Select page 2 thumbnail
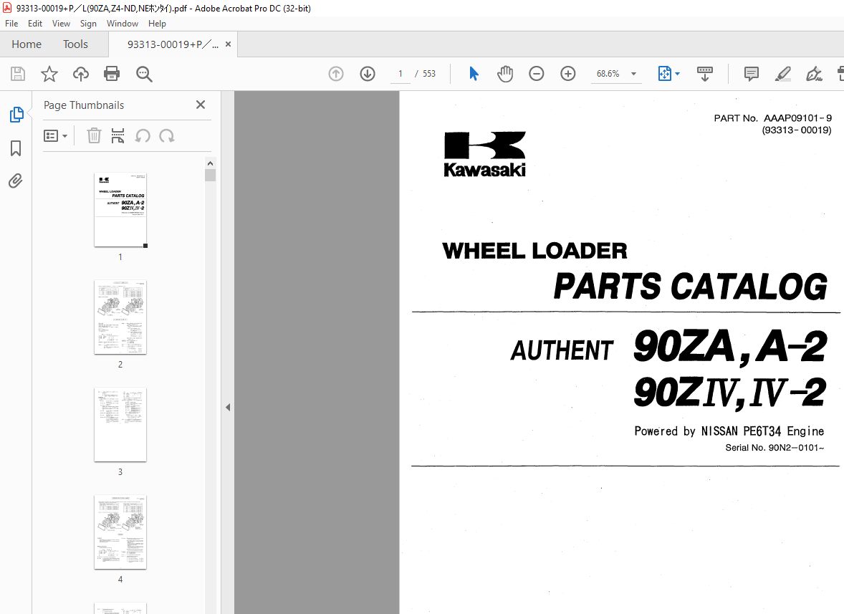This screenshot has height=614, width=844. coord(120,317)
